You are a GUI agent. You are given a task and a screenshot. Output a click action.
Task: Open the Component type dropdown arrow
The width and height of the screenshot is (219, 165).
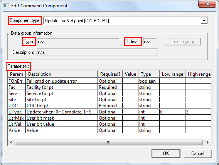204,21
